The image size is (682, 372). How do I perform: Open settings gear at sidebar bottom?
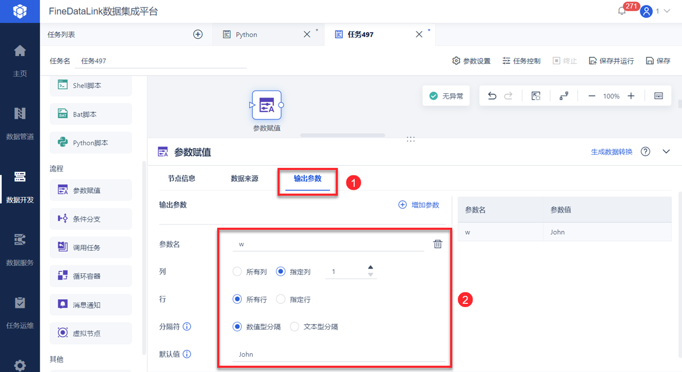pos(20,365)
